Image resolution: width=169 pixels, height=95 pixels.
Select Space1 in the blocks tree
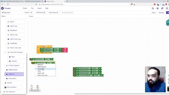16,22
